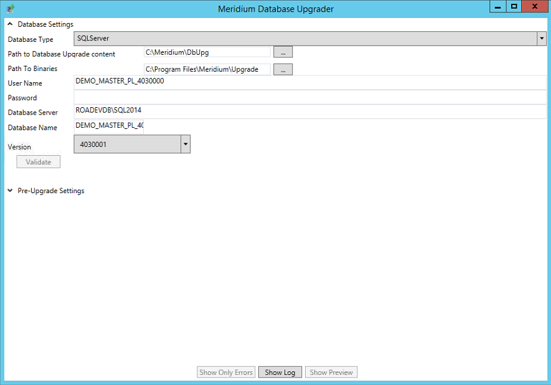
Task: Click the User Name label
Action: coord(25,83)
